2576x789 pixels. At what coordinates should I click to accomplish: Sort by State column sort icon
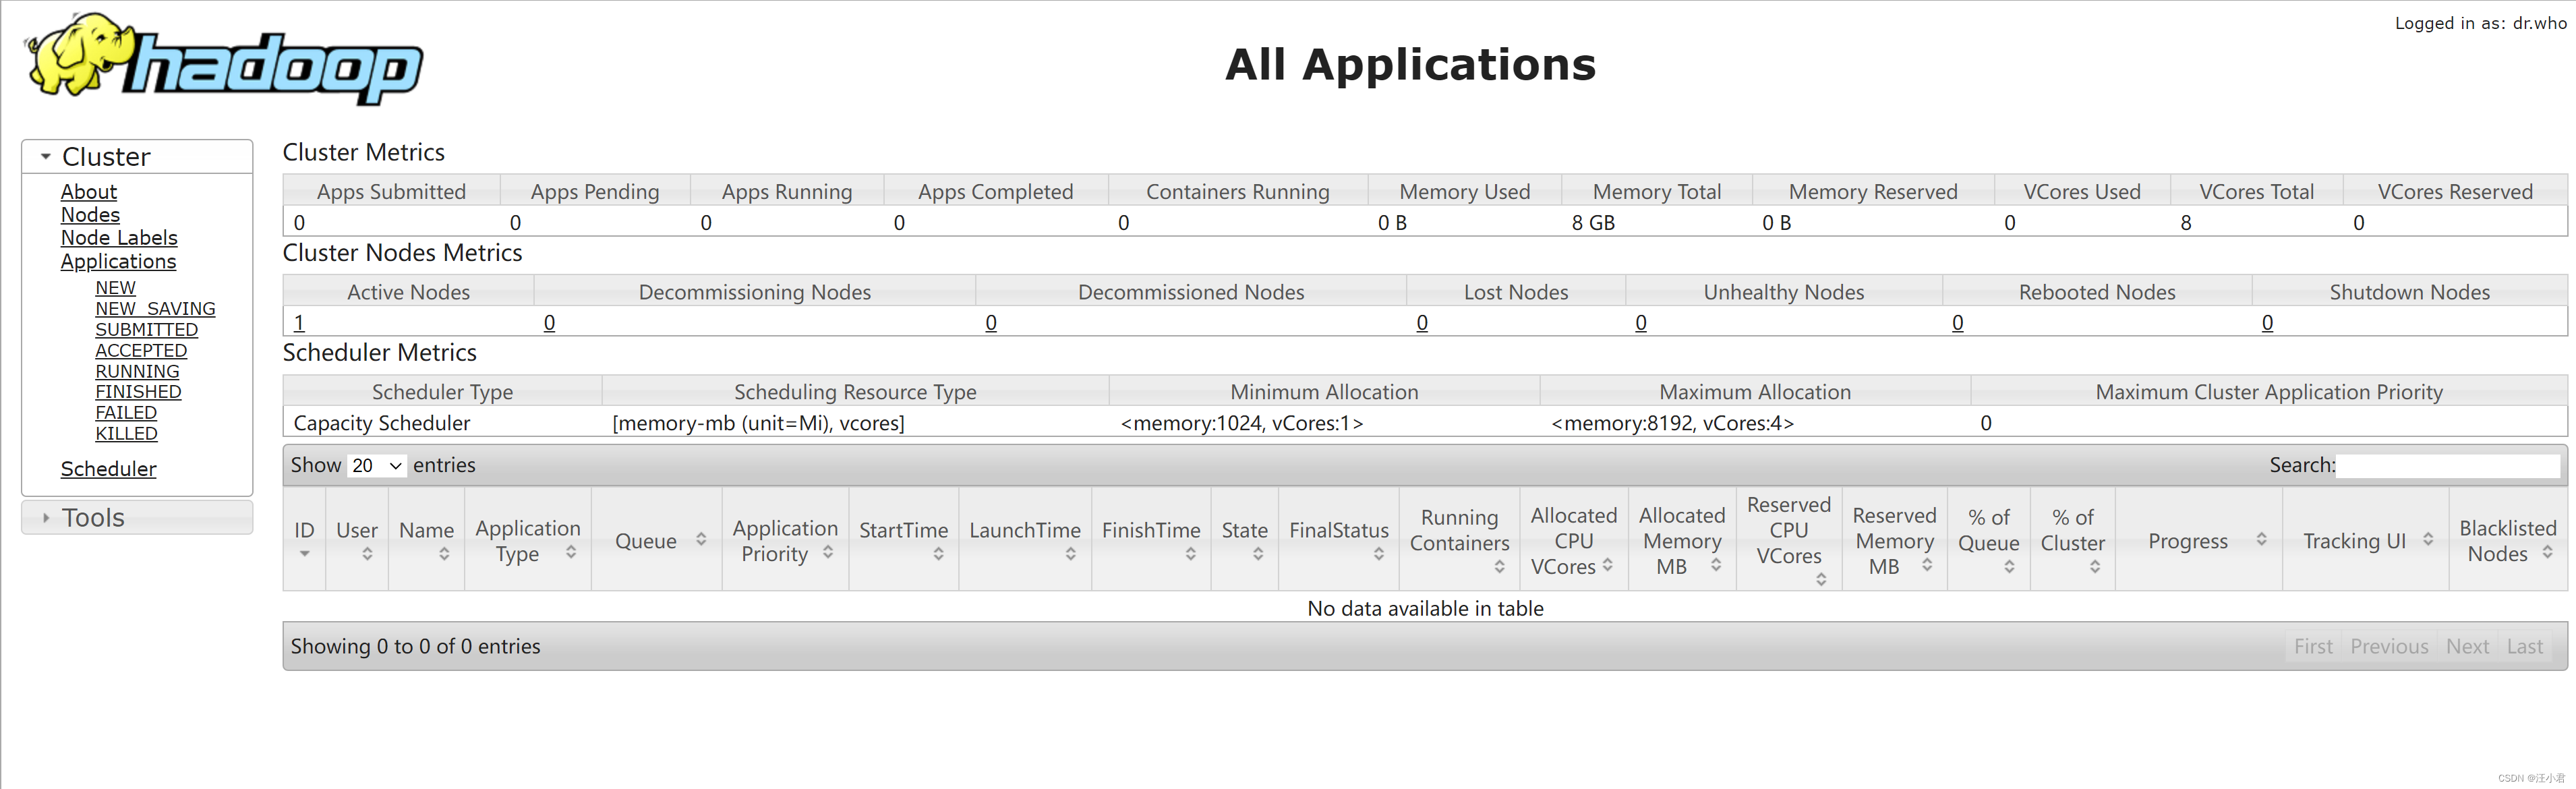coord(1258,554)
